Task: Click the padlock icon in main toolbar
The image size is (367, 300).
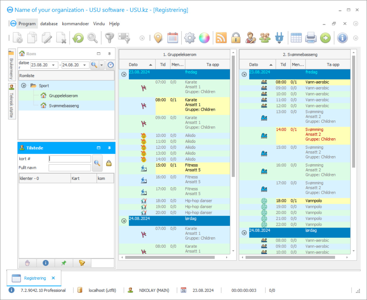Action: [x=236, y=38]
